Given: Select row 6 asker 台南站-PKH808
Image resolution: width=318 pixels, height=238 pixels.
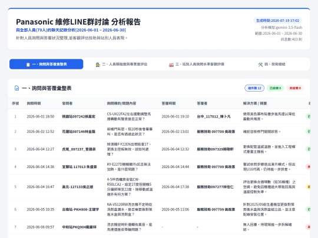Looking at the screenshot, I should tap(81, 209).
